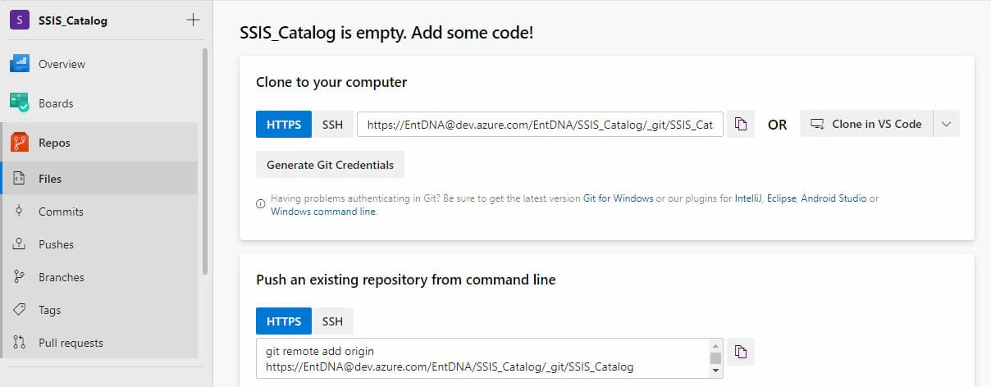Expand the Clone in VS Code dropdown arrow

(946, 125)
